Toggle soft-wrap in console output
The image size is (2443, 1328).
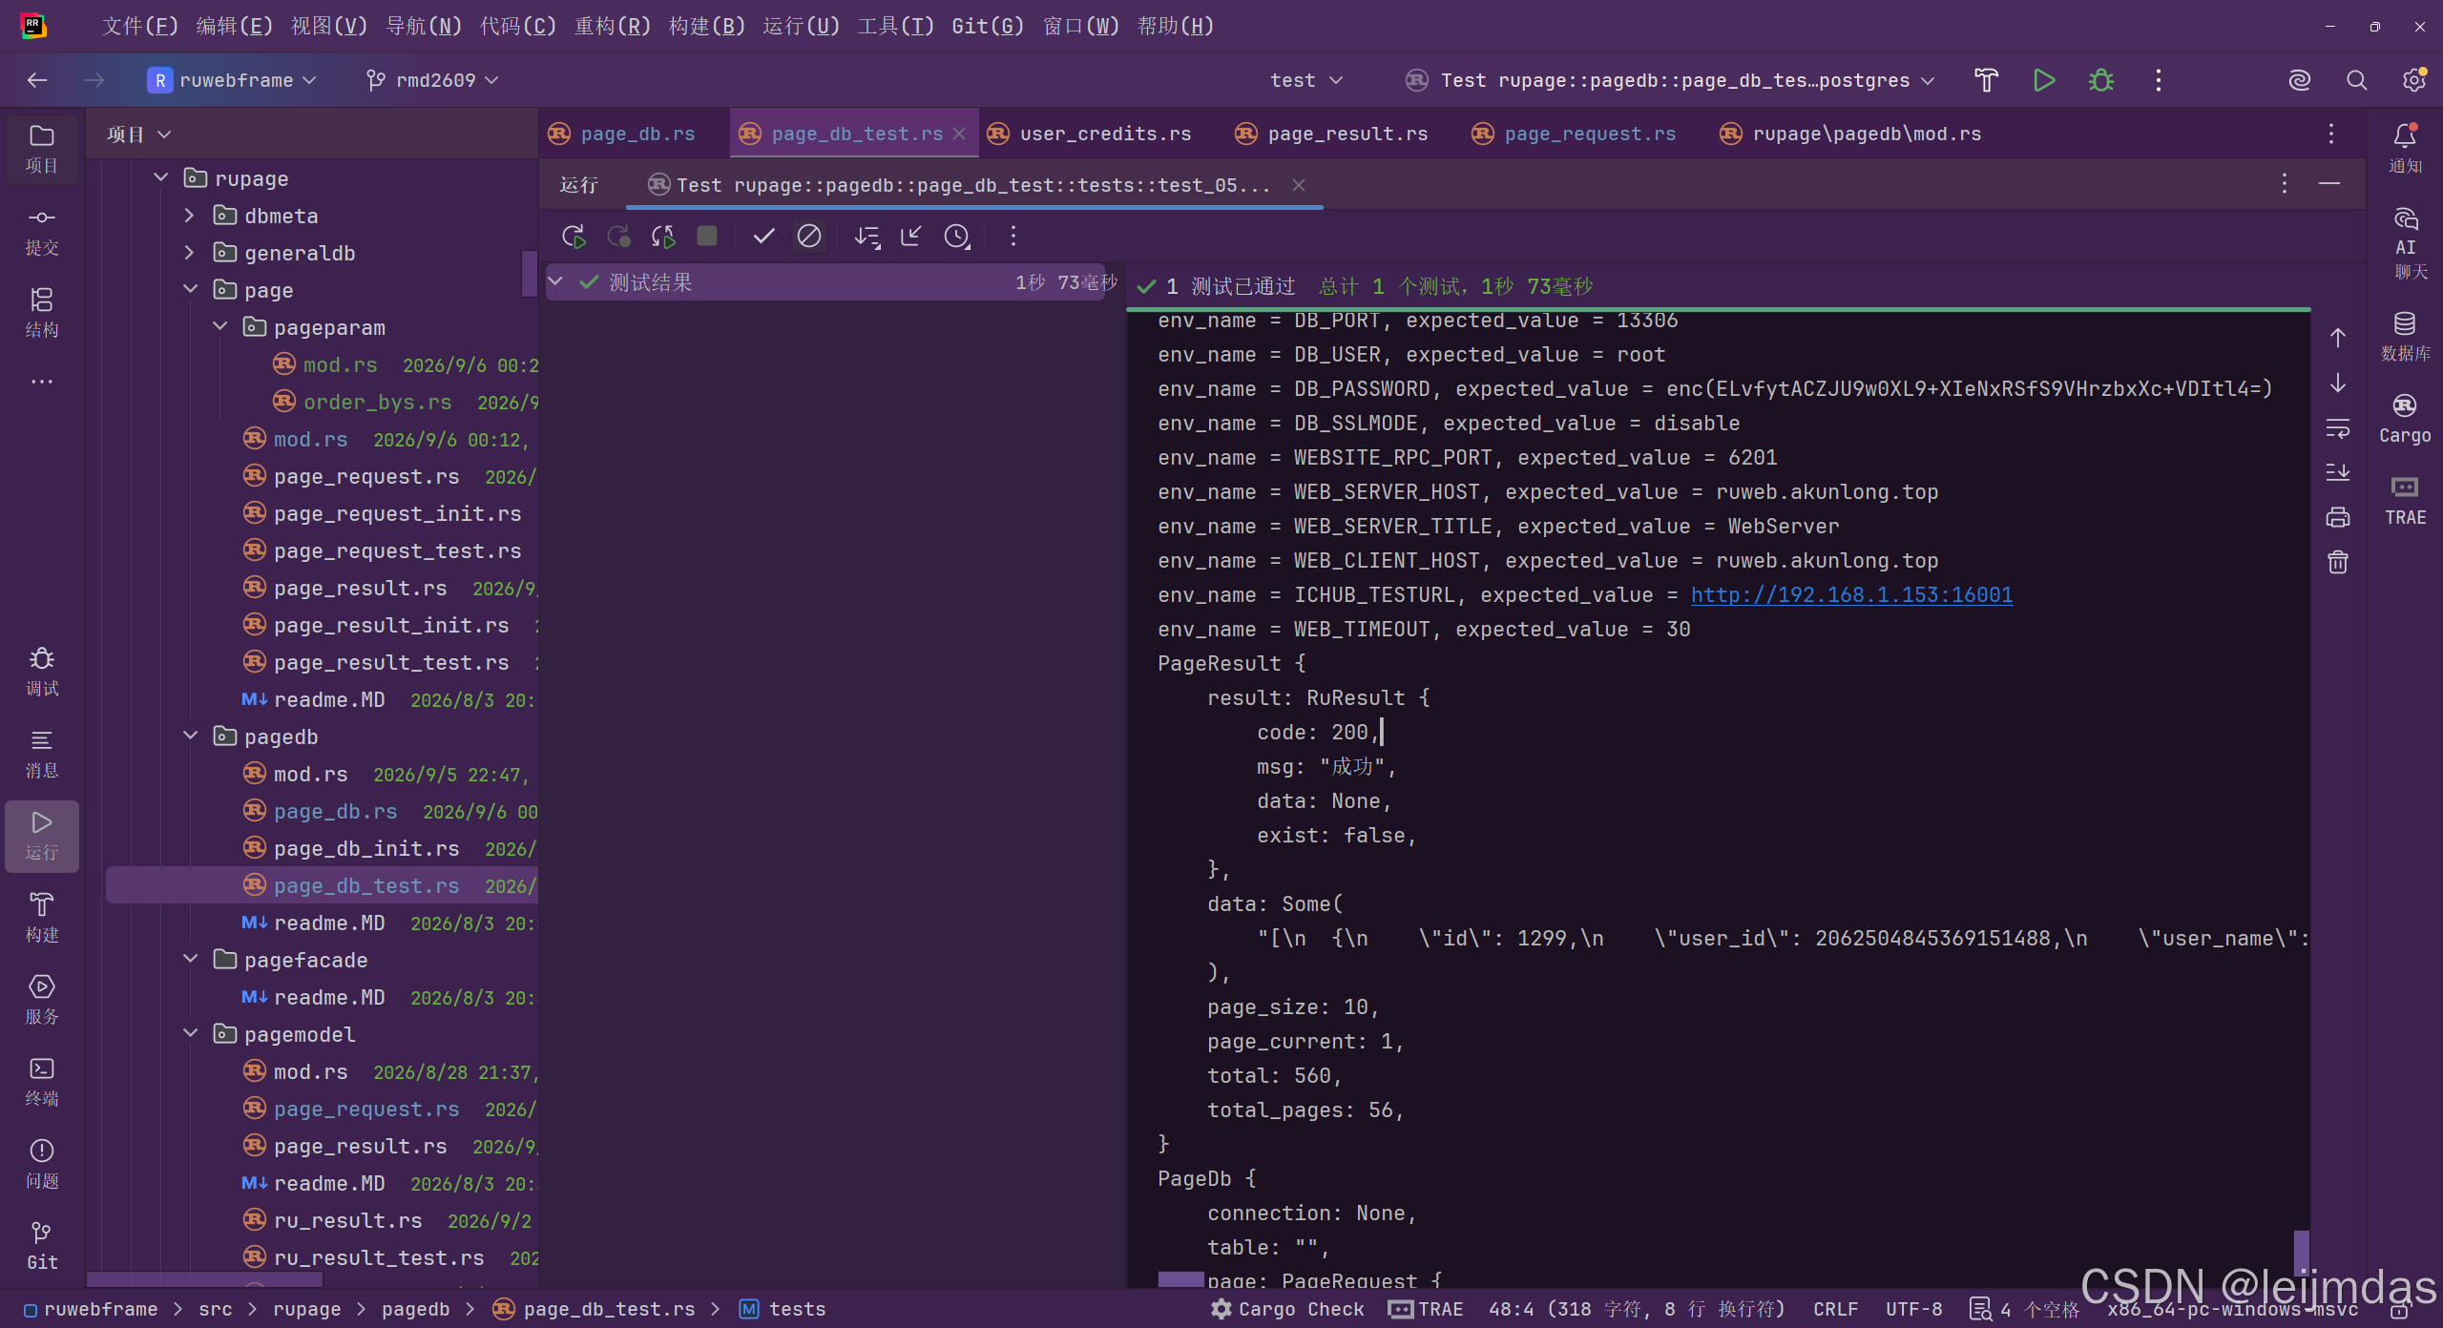pyautogui.click(x=2338, y=428)
